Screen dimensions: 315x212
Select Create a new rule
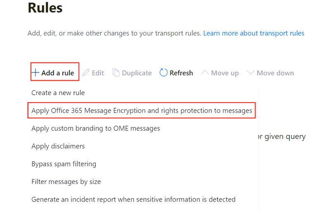pyautogui.click(x=58, y=93)
